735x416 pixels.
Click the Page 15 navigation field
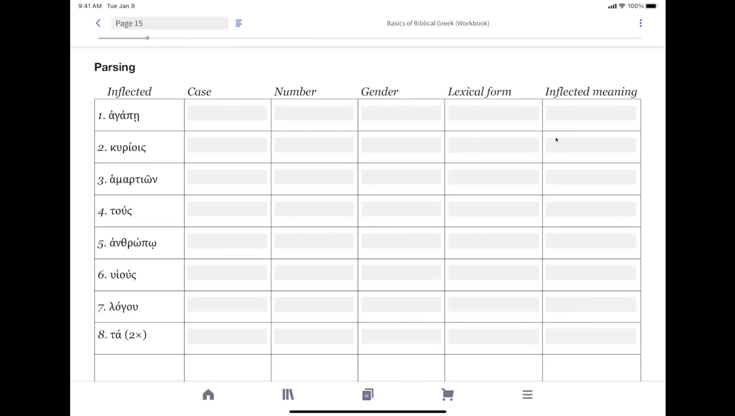coord(170,23)
